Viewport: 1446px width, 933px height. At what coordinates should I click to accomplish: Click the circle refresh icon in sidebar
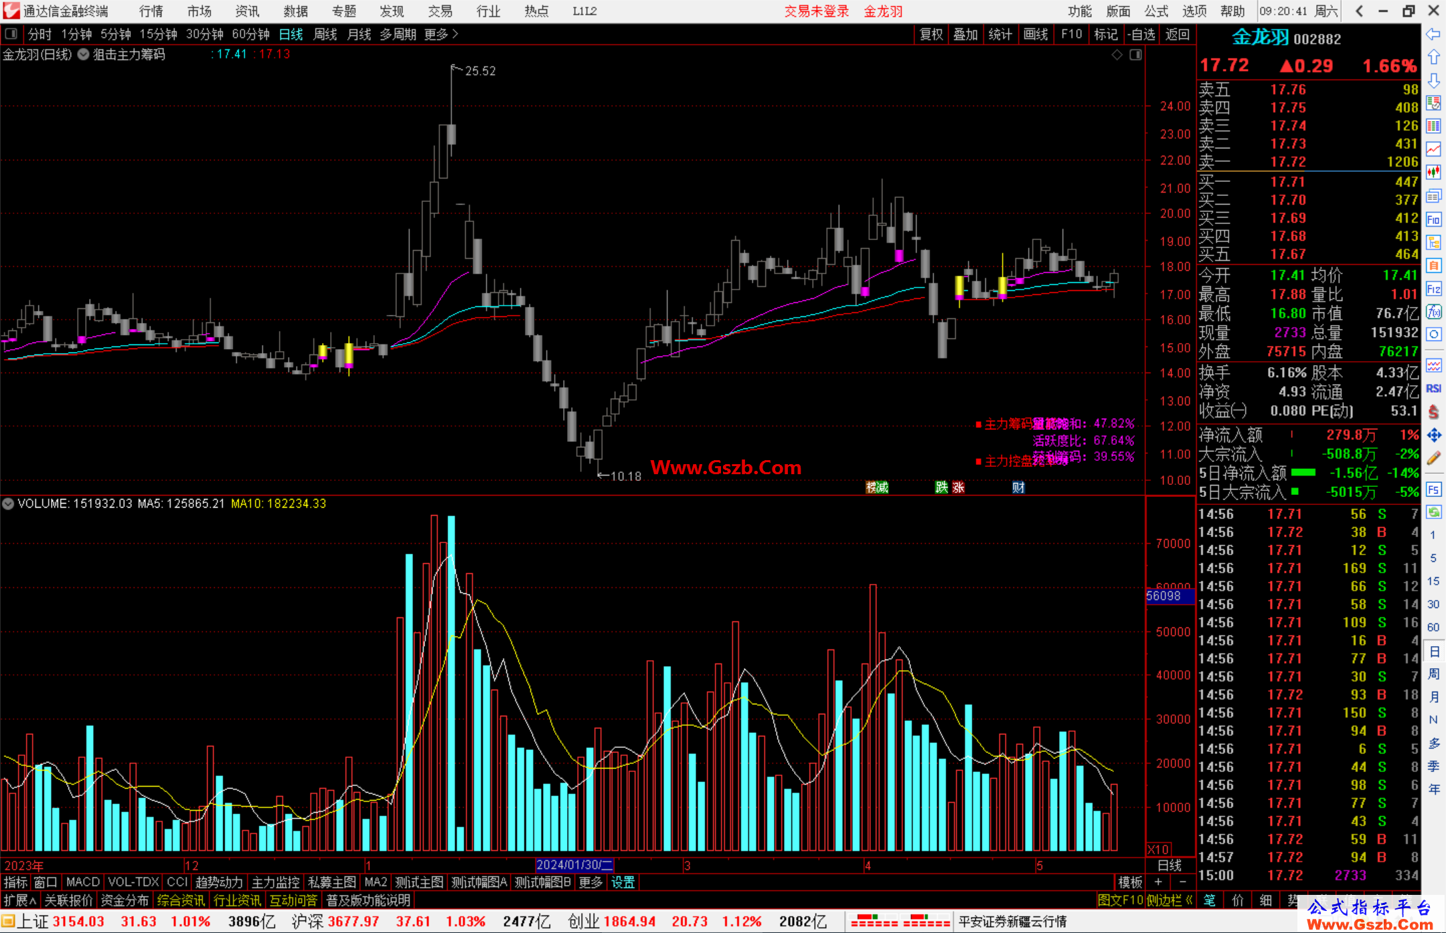(1433, 334)
